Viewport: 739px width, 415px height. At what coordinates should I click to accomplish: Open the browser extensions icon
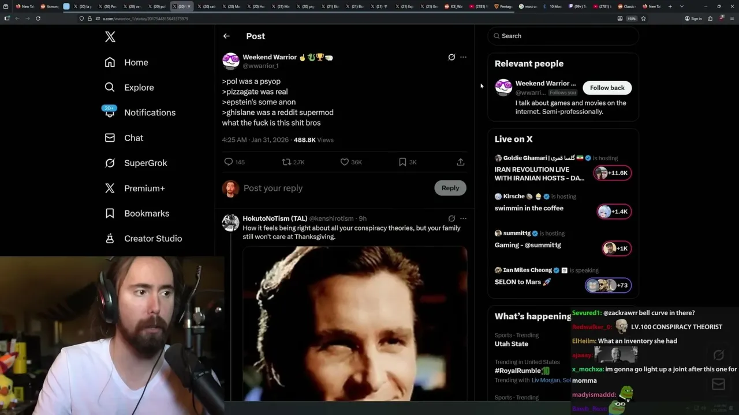point(710,18)
